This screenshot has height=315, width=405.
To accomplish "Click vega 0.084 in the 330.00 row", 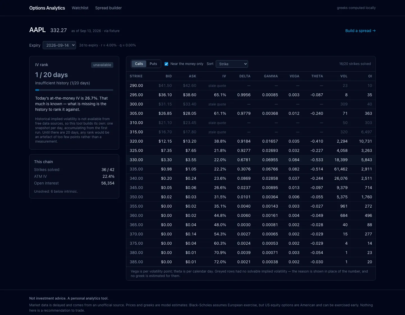I will click(294, 160).
